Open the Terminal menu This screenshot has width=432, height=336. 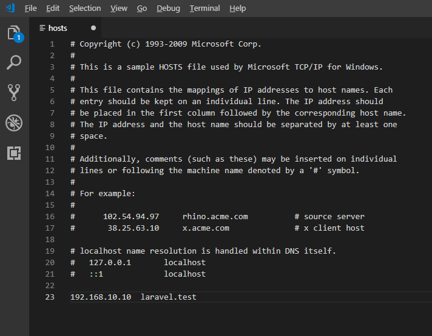(x=204, y=8)
